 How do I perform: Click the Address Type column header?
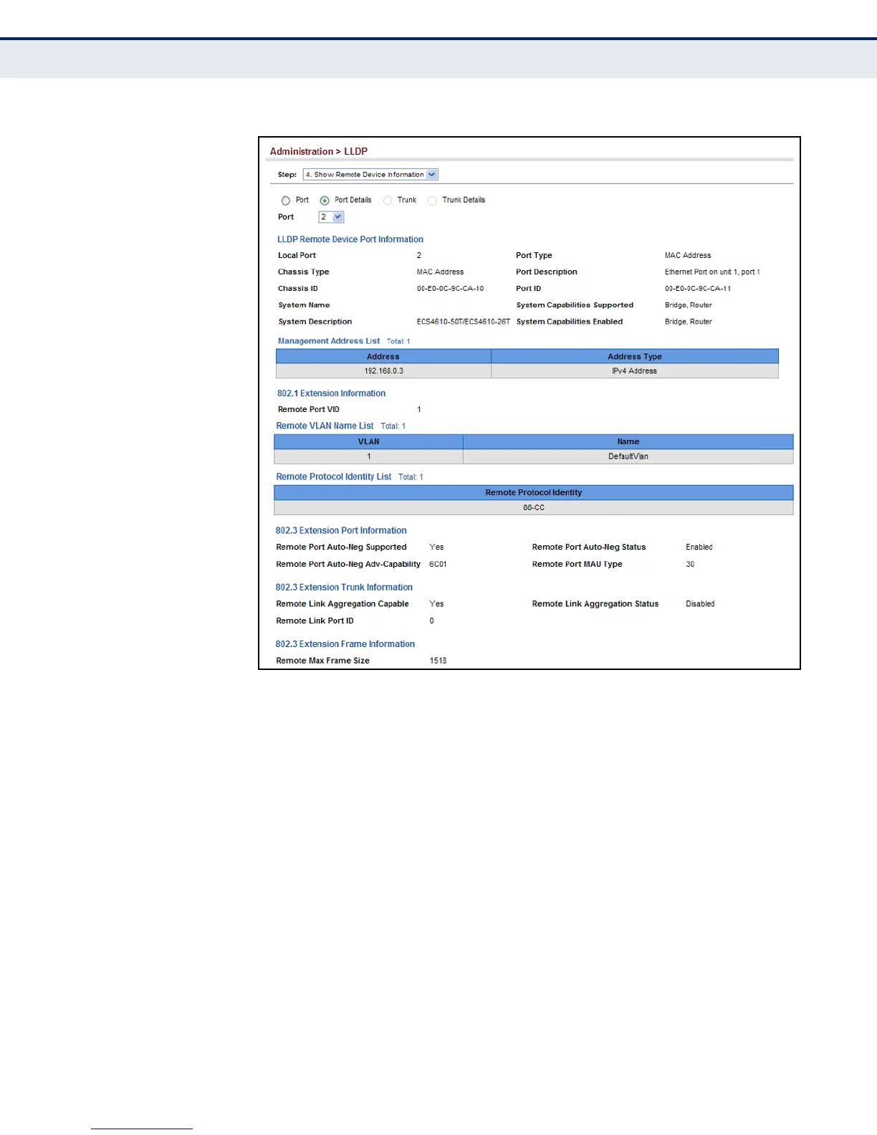tap(635, 356)
